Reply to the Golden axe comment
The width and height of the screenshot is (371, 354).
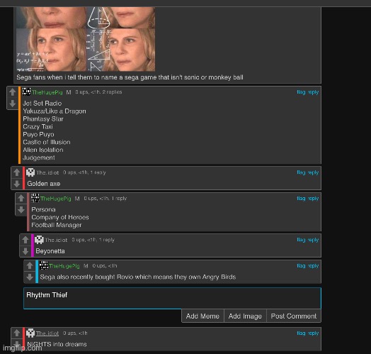click(x=313, y=172)
